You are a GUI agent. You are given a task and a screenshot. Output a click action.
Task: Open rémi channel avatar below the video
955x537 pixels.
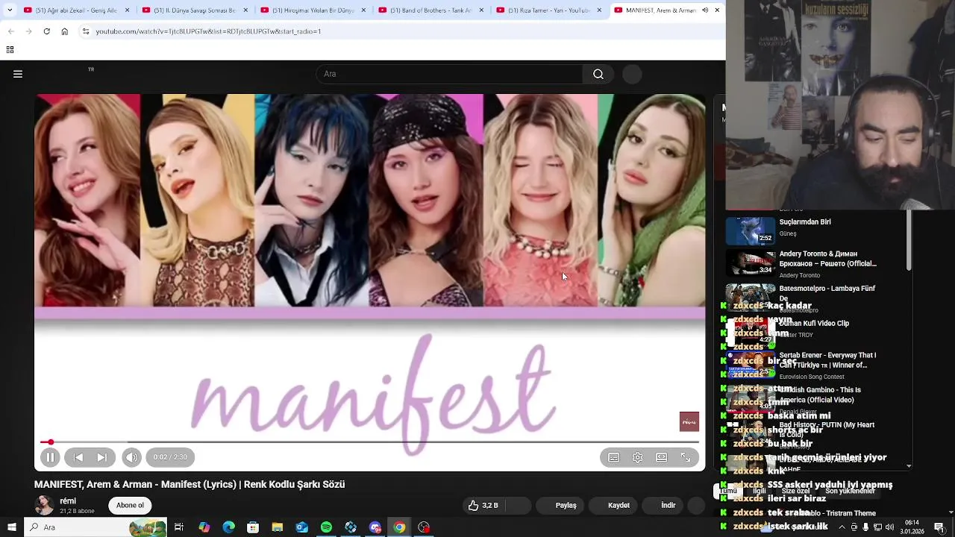point(45,505)
